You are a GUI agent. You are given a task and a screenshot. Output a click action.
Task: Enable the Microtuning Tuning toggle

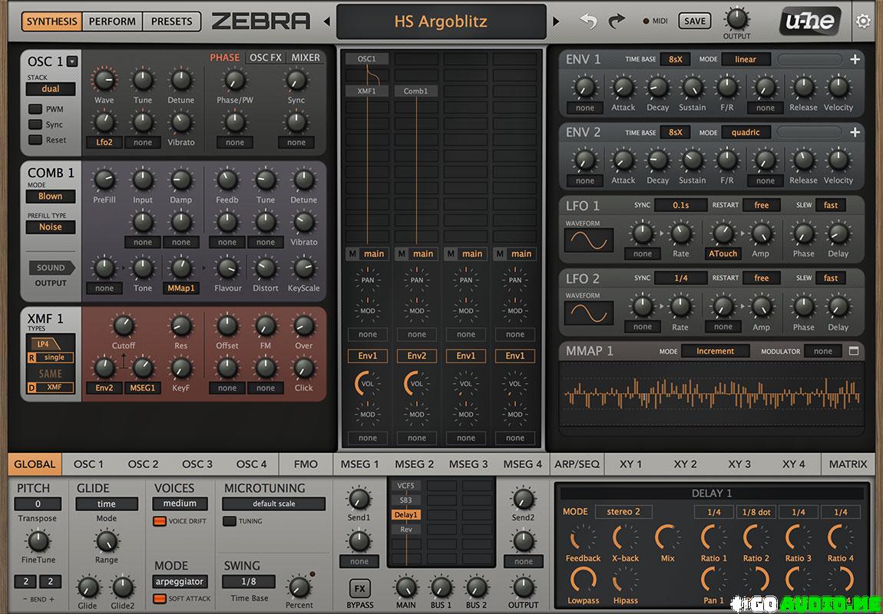point(230,521)
